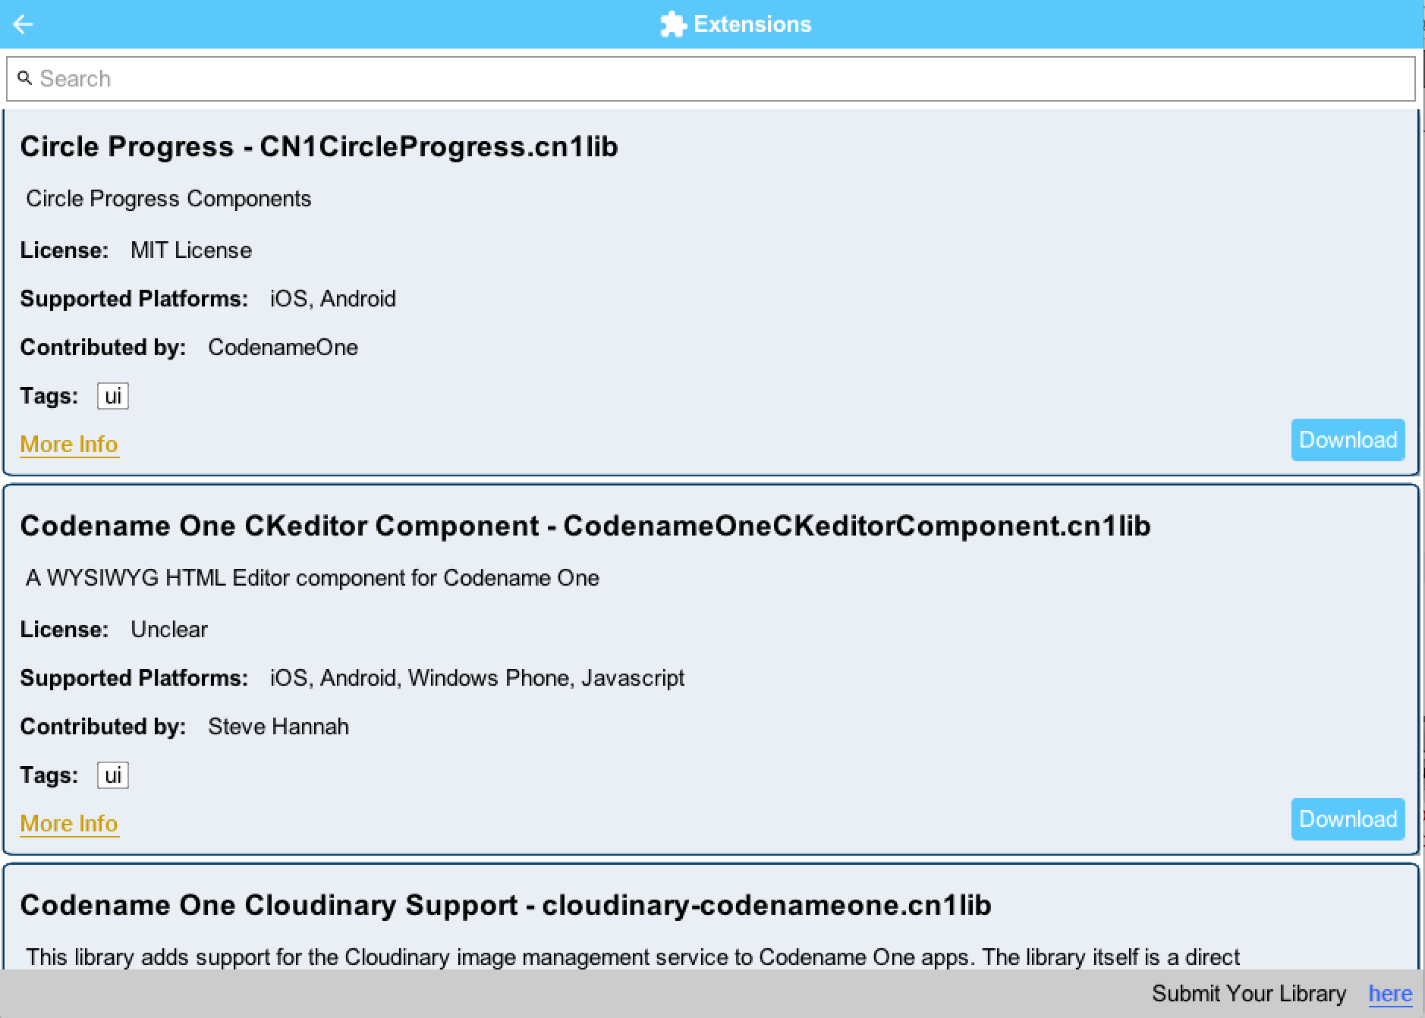This screenshot has width=1425, height=1018.
Task: Click the Submit Your Library label
Action: point(1249,993)
